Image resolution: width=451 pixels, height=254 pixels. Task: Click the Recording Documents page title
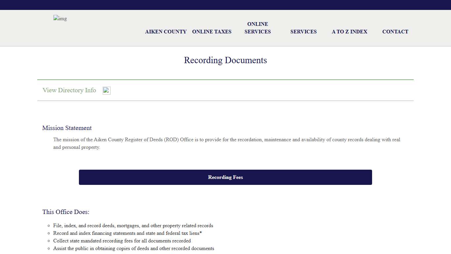pos(225,60)
